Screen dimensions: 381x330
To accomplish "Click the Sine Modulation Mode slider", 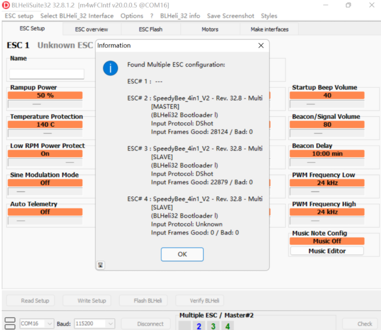I will (x=45, y=191).
